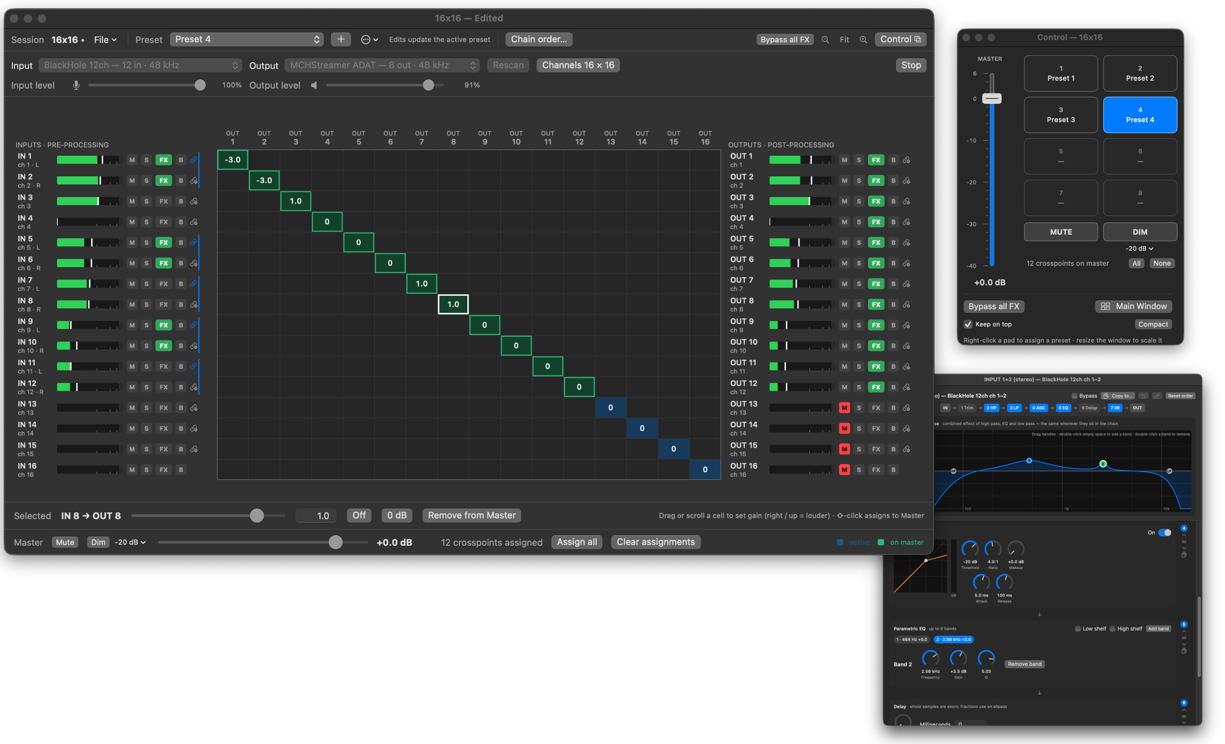The height and width of the screenshot is (744, 1225).
Task: Click the HP handle on the EQ response graph
Action: coord(953,471)
